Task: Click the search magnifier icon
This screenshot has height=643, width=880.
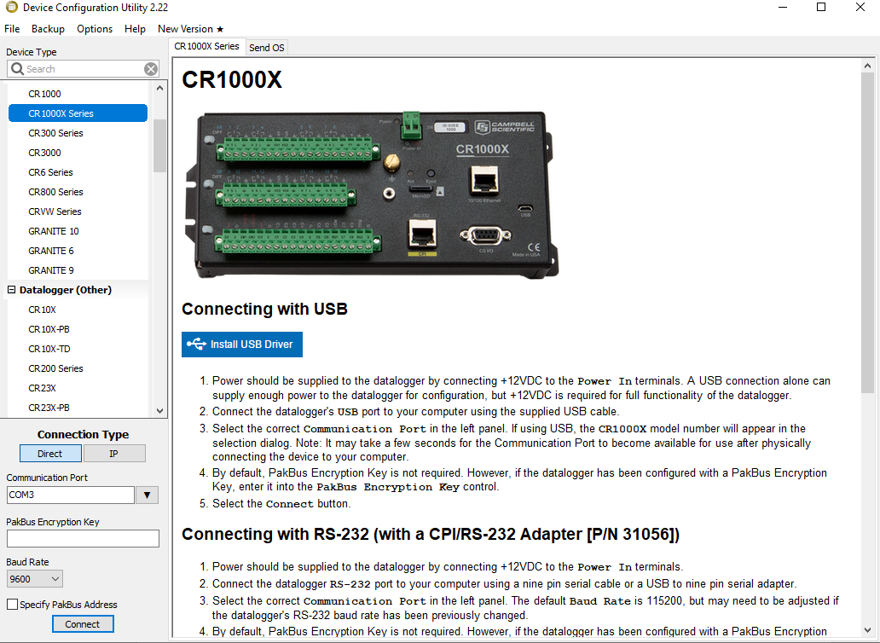Action: pyautogui.click(x=17, y=69)
